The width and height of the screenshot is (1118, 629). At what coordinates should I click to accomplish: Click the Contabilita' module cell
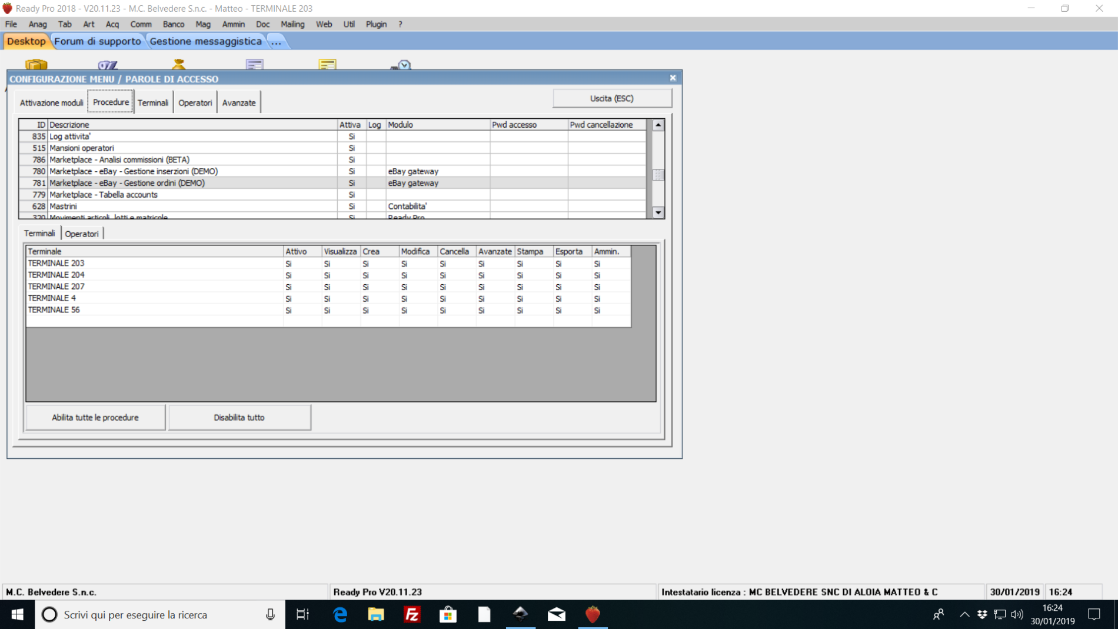[x=437, y=207]
